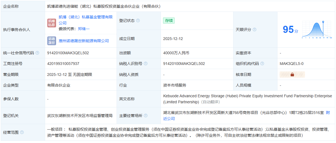Click the red 凯博私募 logo badge
336x143 pixels.
coord(52,23)
